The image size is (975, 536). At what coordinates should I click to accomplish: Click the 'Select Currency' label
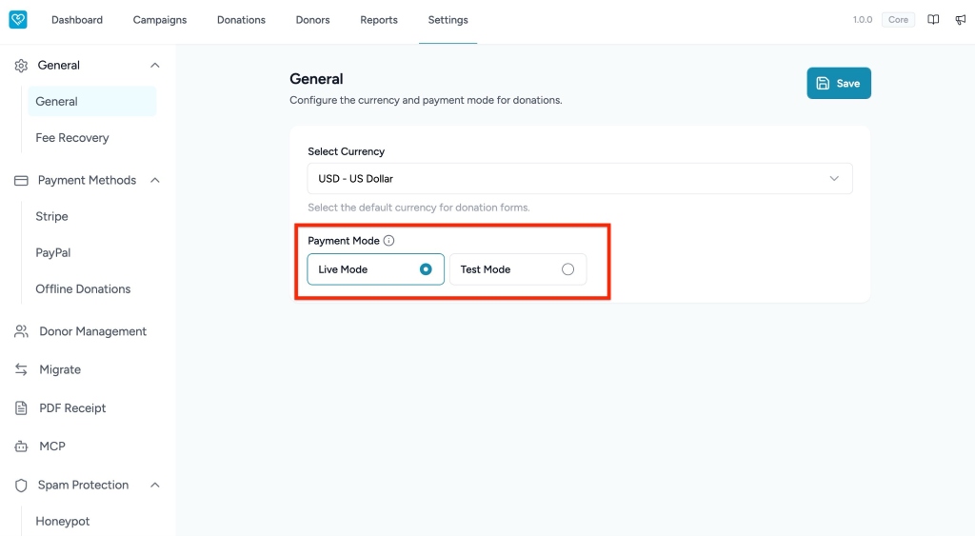point(346,151)
